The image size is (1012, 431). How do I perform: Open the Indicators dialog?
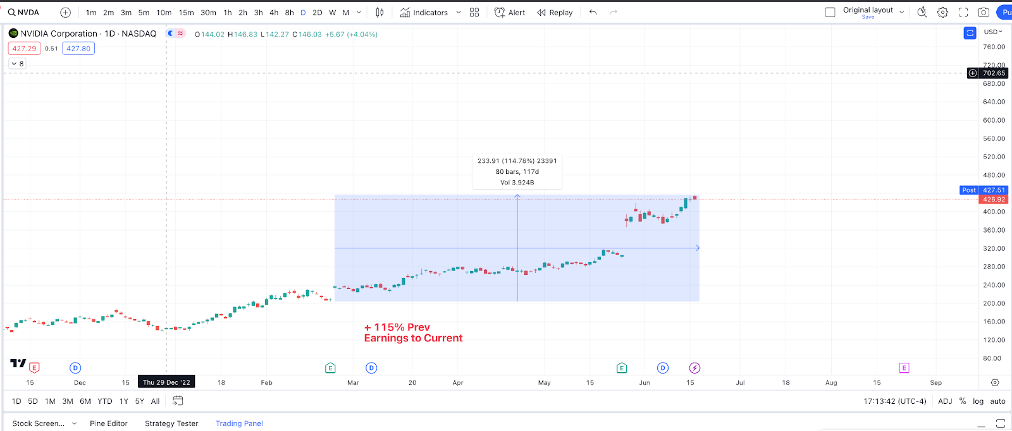(424, 13)
